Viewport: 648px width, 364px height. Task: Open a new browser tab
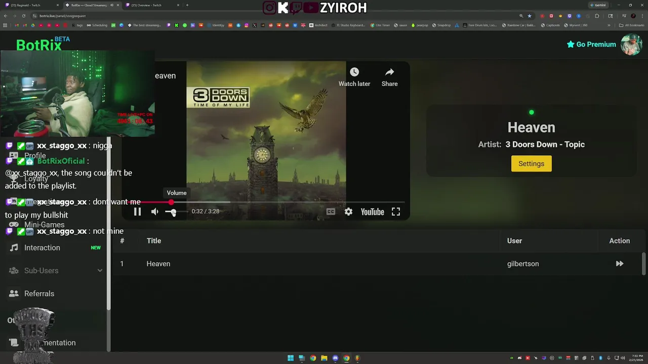coord(187,5)
